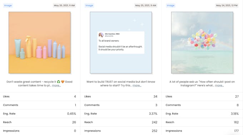
Task: Click the Reach value 26
Action: pyautogui.click(x=74, y=122)
